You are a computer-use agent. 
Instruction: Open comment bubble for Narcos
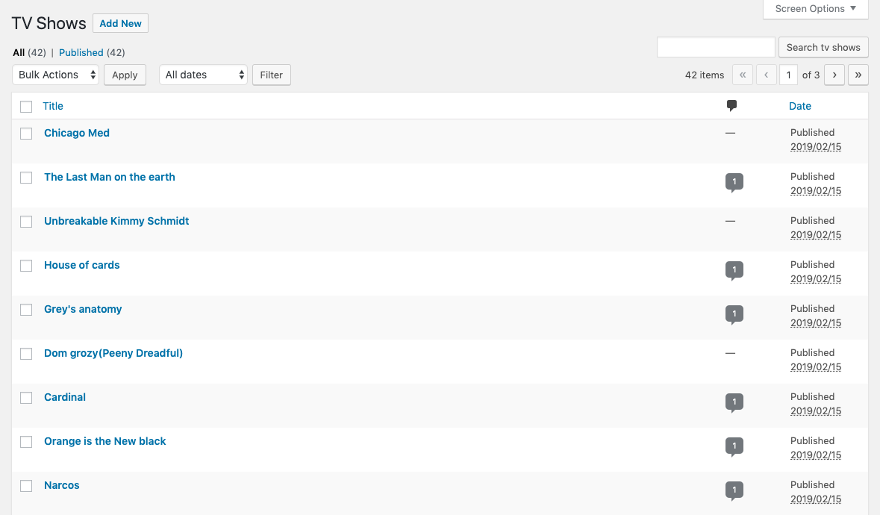pyautogui.click(x=734, y=491)
